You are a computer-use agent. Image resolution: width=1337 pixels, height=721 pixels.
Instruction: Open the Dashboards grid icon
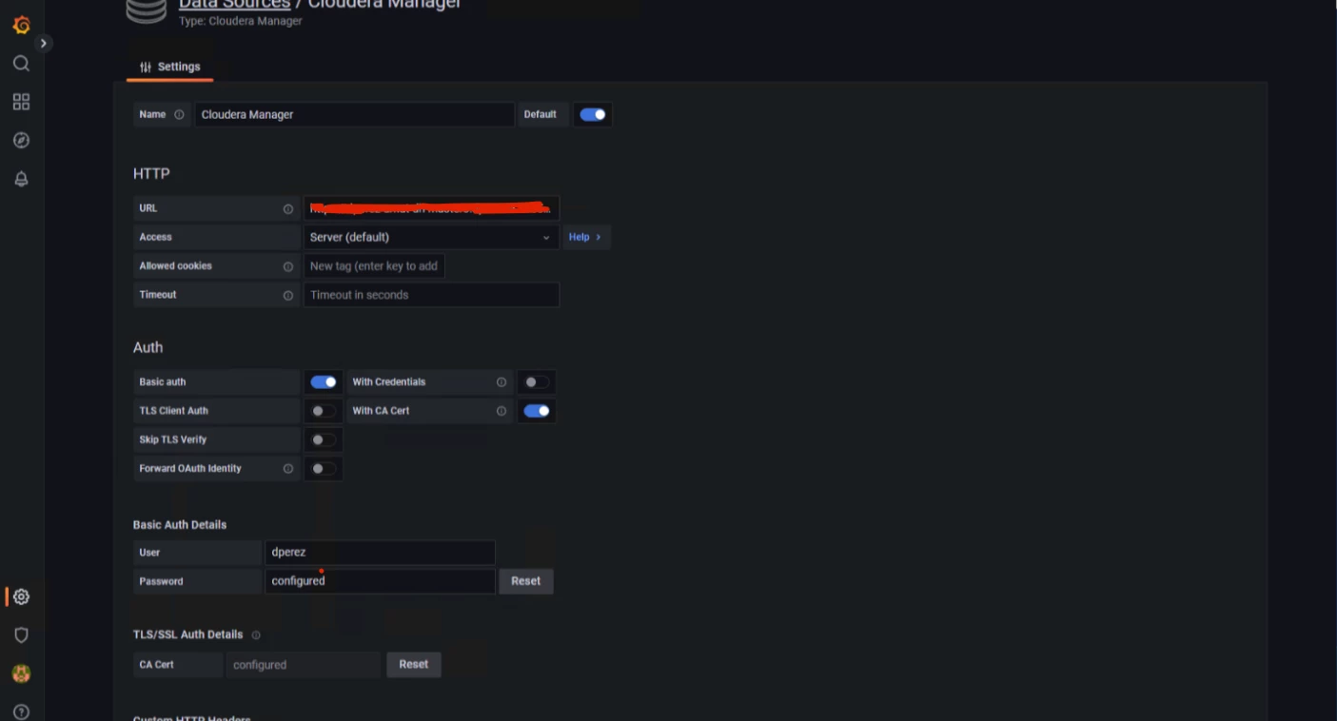21,102
